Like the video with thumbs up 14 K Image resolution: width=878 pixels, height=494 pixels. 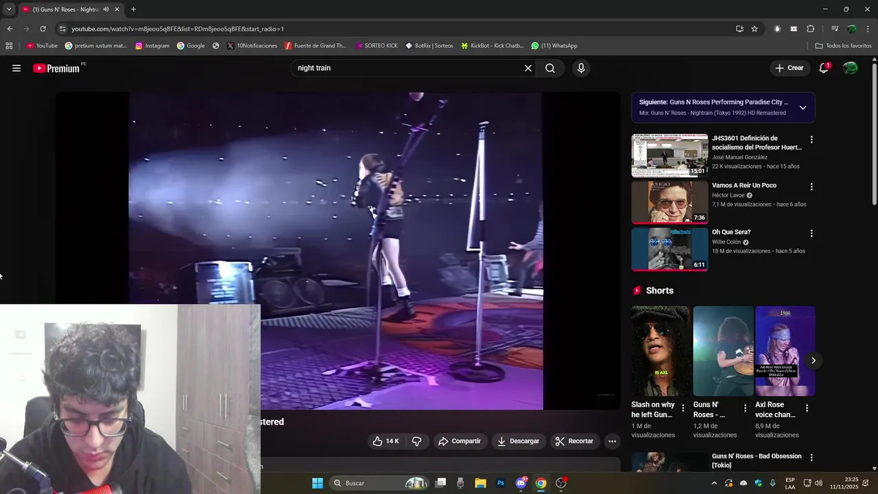385,441
